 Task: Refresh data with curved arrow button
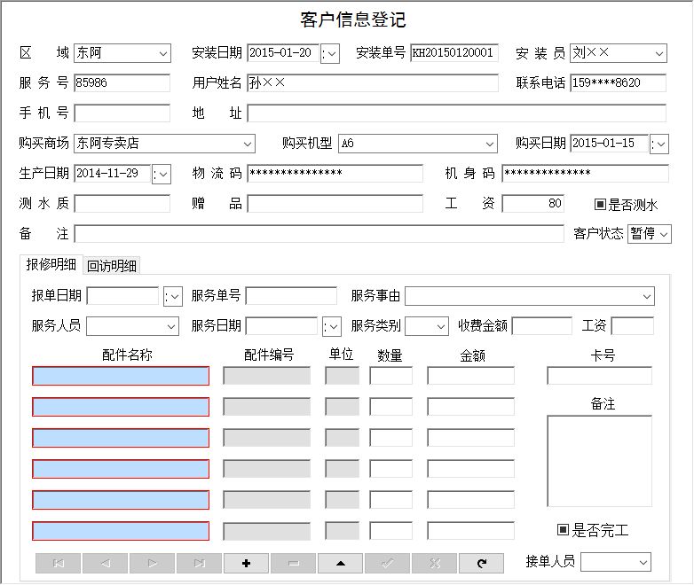(x=482, y=563)
